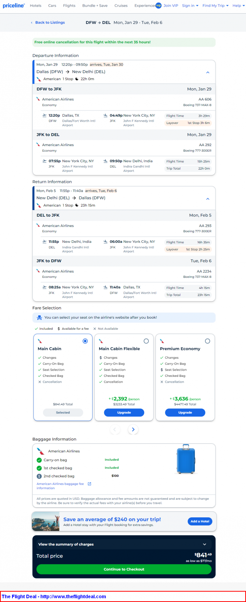This screenshot has height=602, width=246.
Task: Click the American Airlines logo in JFK to DFW segment
Action: click(38, 271)
